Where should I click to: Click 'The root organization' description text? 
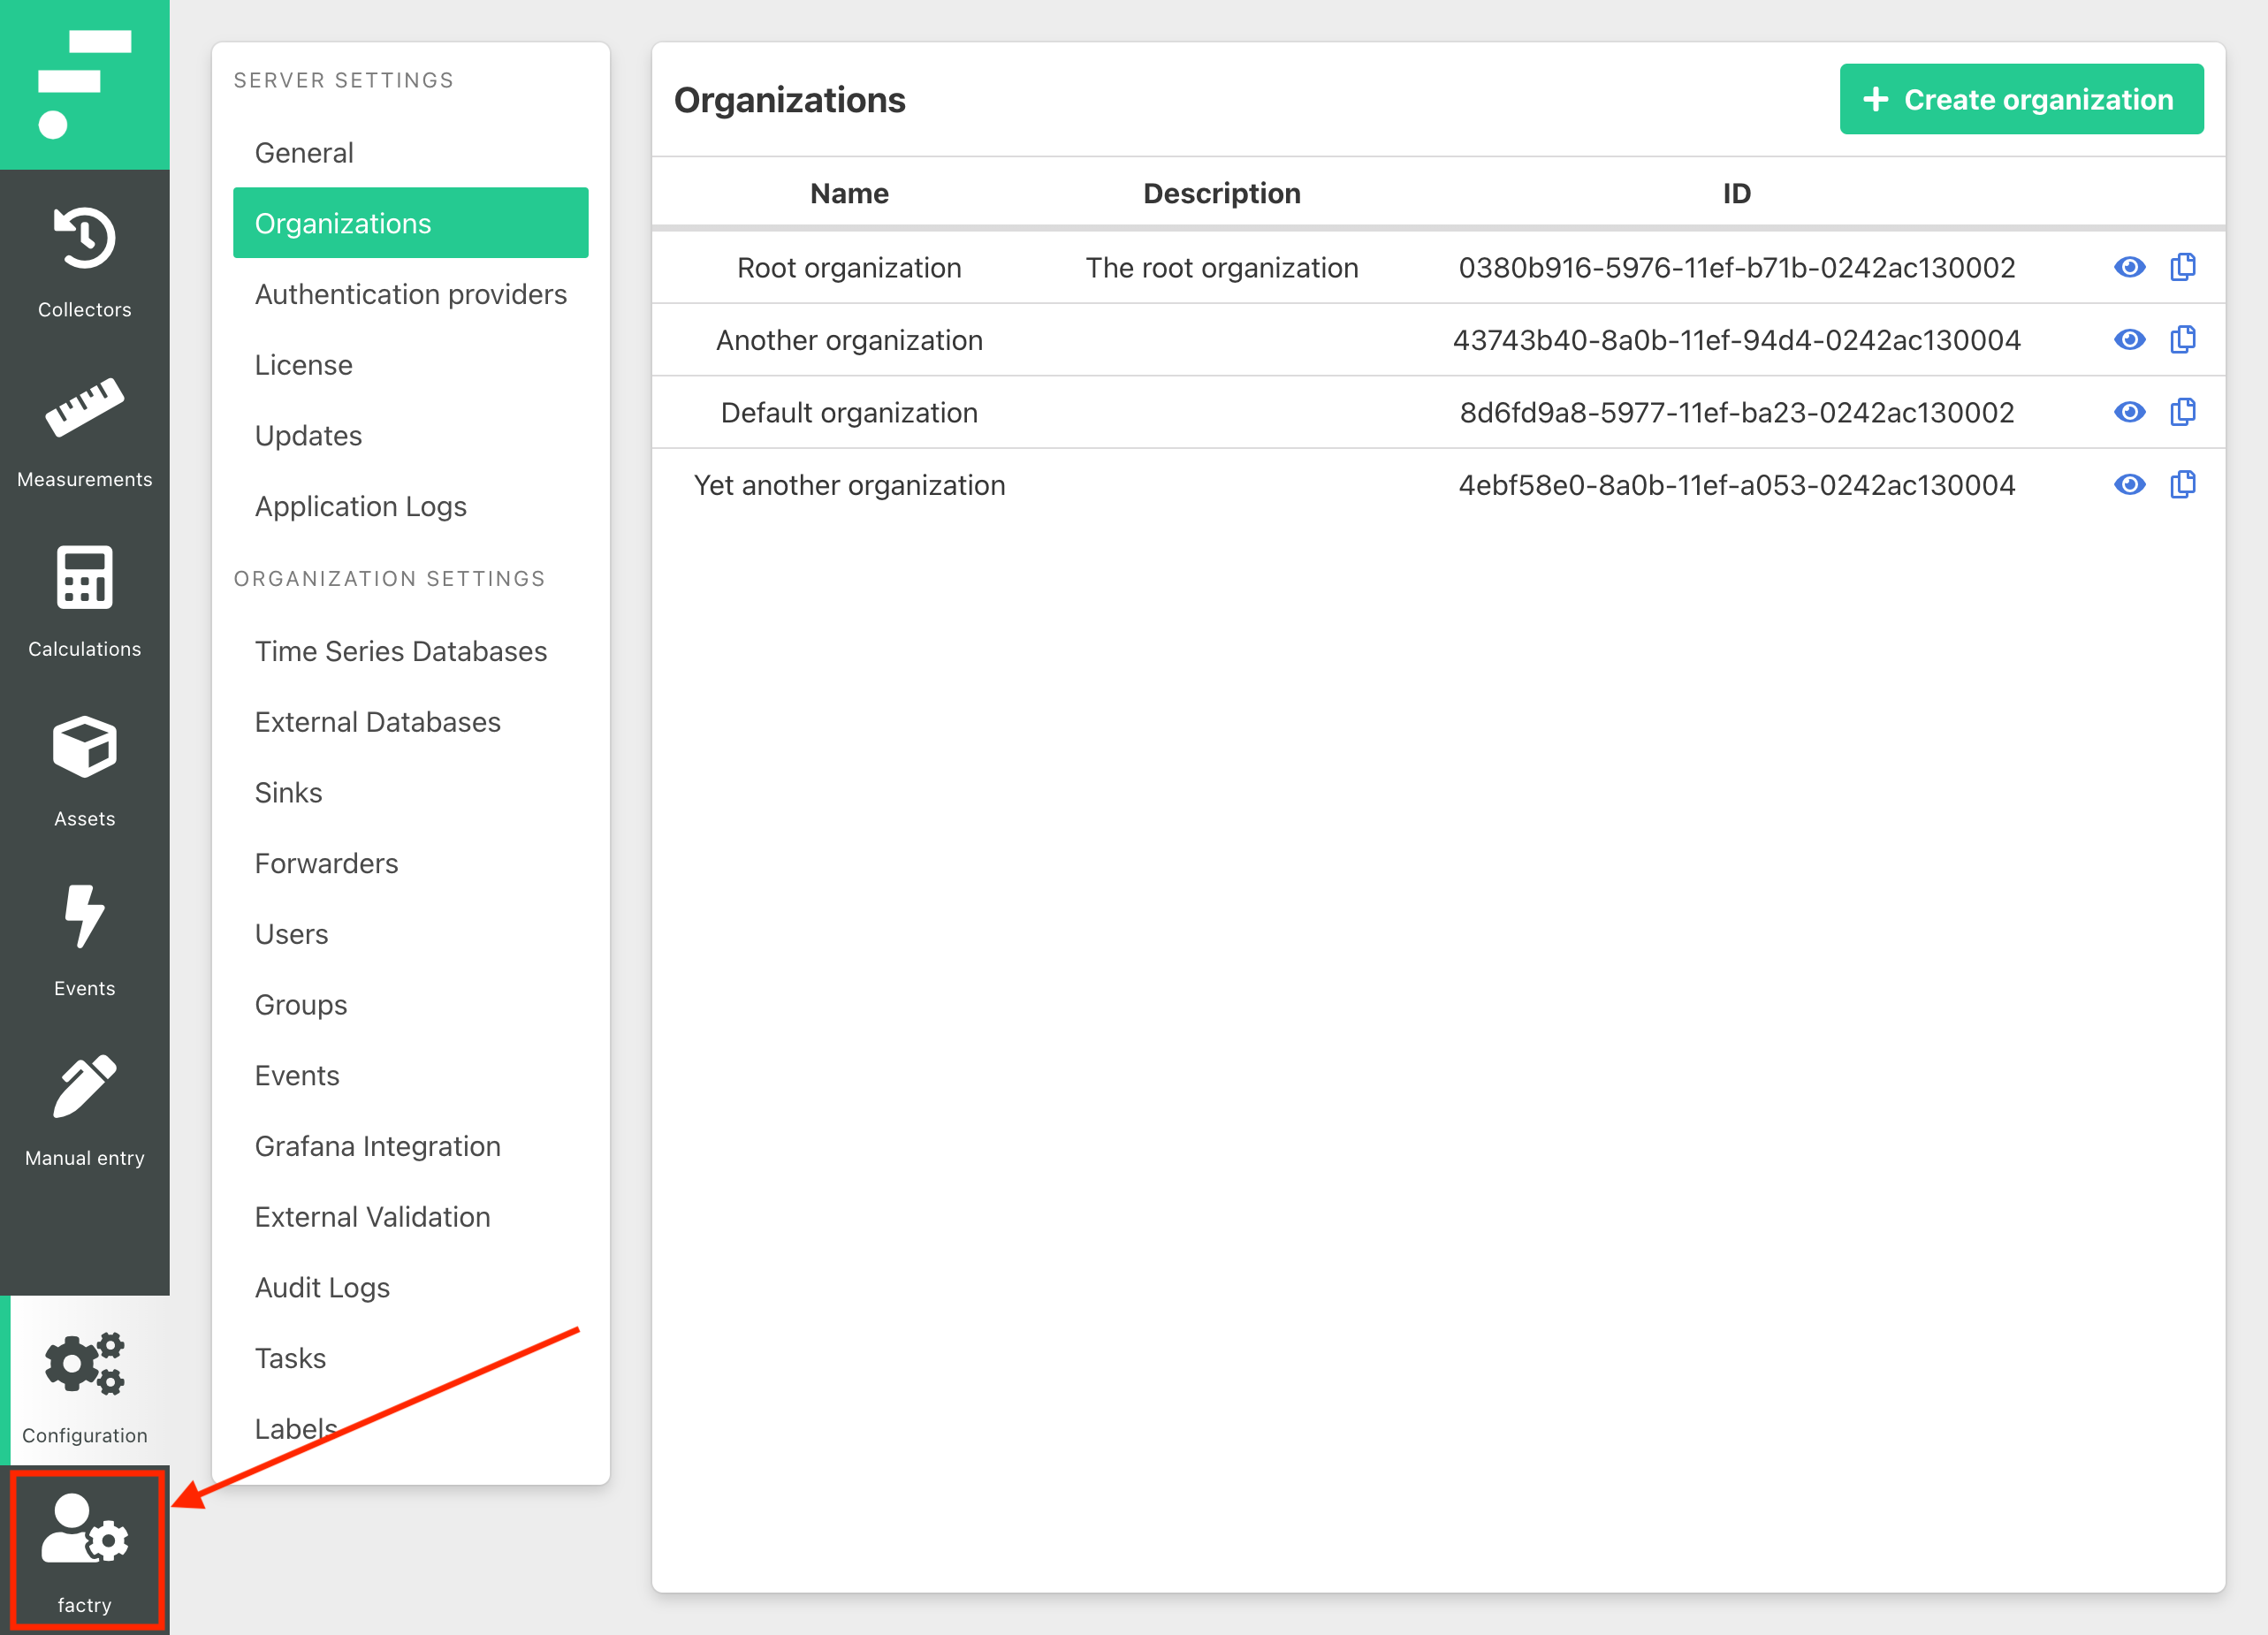click(1222, 268)
